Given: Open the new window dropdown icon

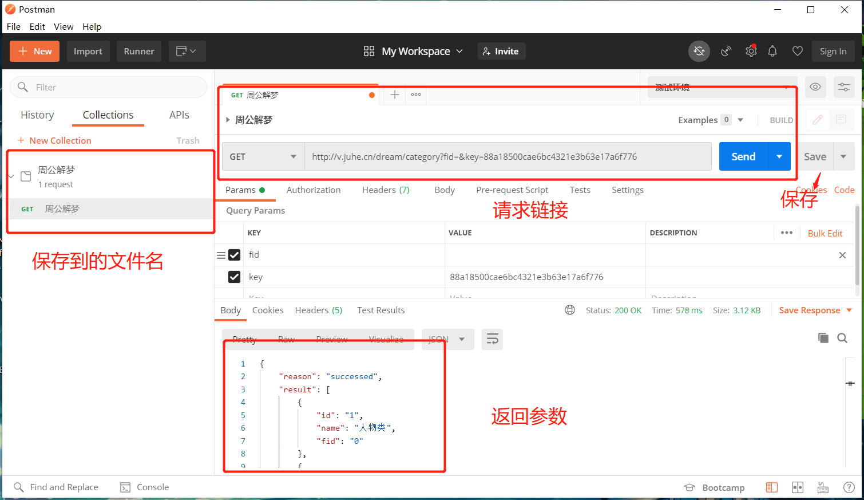Looking at the screenshot, I should (187, 51).
